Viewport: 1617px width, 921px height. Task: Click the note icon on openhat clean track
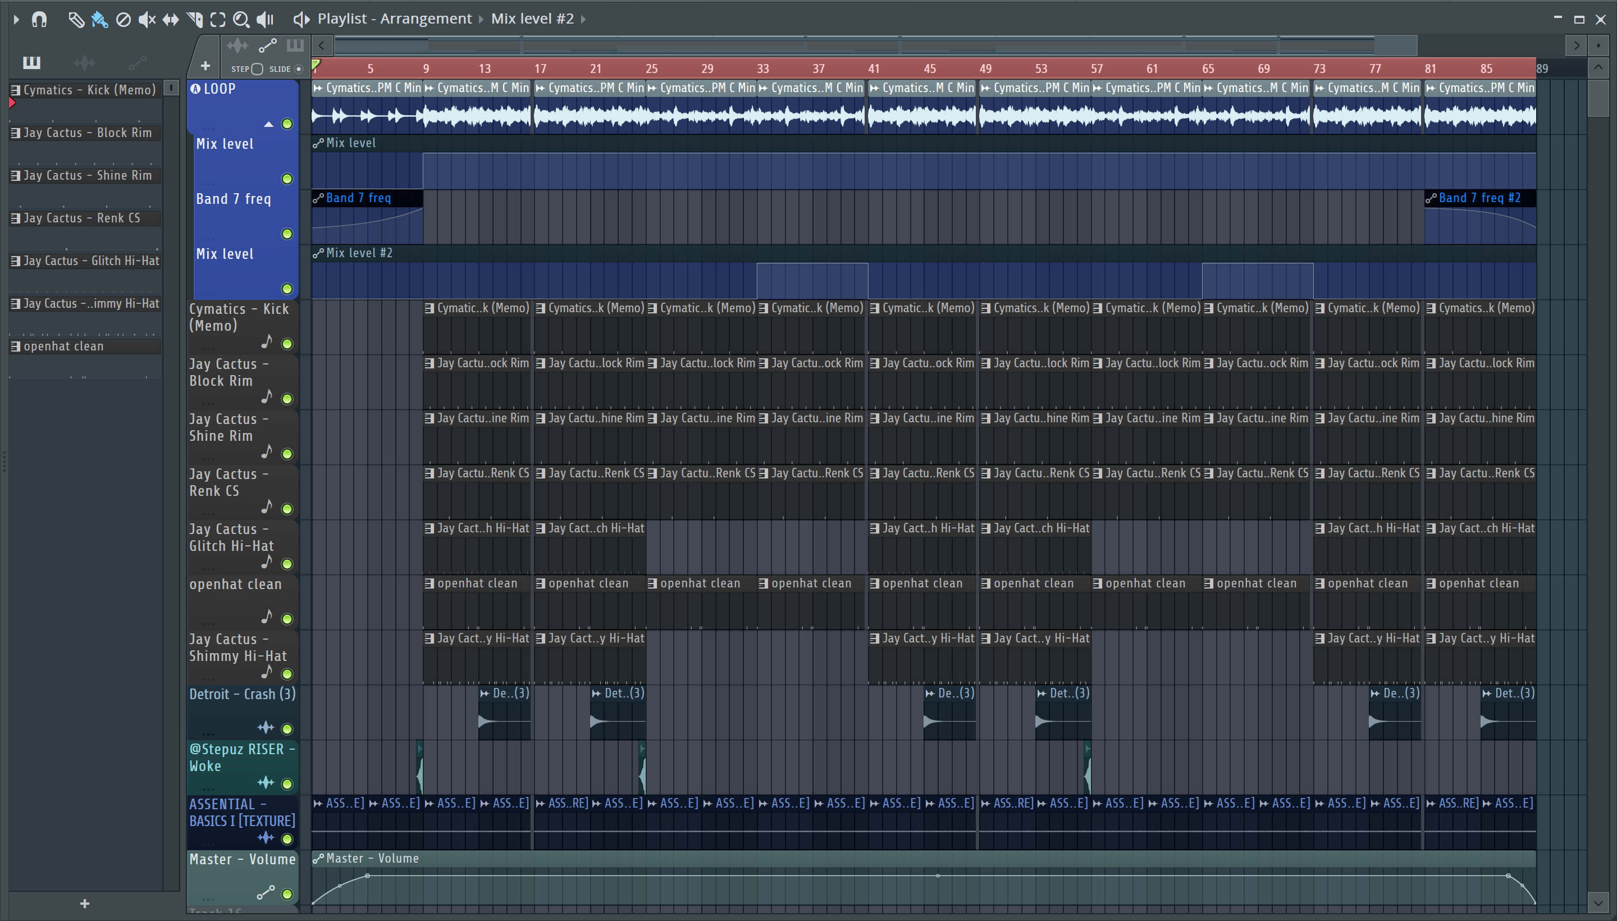266,617
